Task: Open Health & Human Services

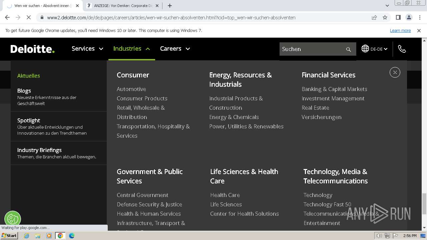Action: (x=149, y=214)
